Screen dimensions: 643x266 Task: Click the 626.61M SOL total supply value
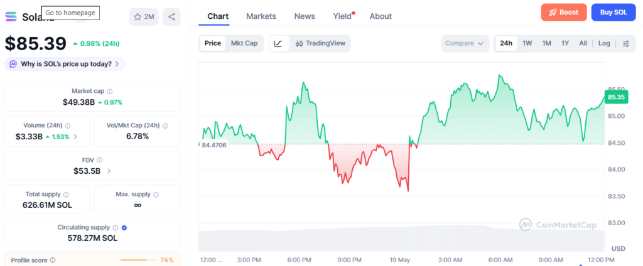point(47,205)
